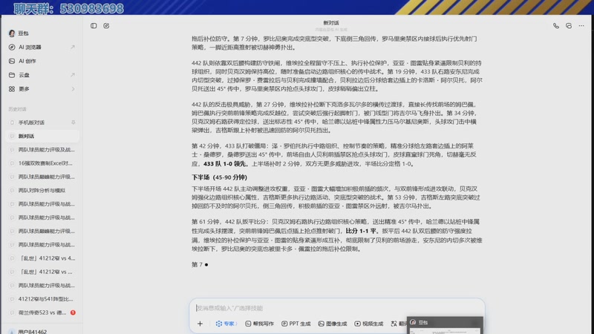Click the external arrow next to AI 浏览器
The height and width of the screenshot is (334, 594).
[73, 47]
